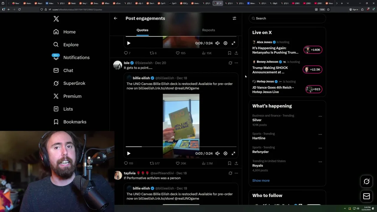View analytics showing 15K views
Image resolution: width=377 pixels, height=212 pixels.
[206, 53]
